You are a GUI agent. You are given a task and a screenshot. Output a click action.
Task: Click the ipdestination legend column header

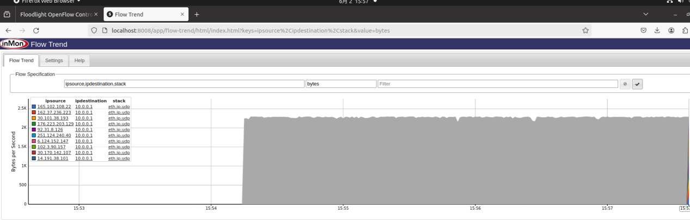[91, 101]
